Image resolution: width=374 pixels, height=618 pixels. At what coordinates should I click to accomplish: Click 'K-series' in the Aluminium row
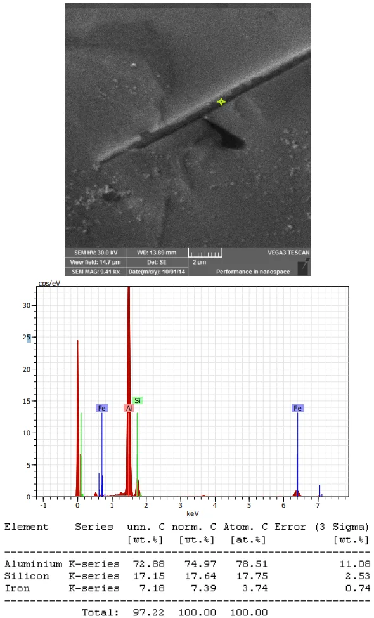point(94,564)
